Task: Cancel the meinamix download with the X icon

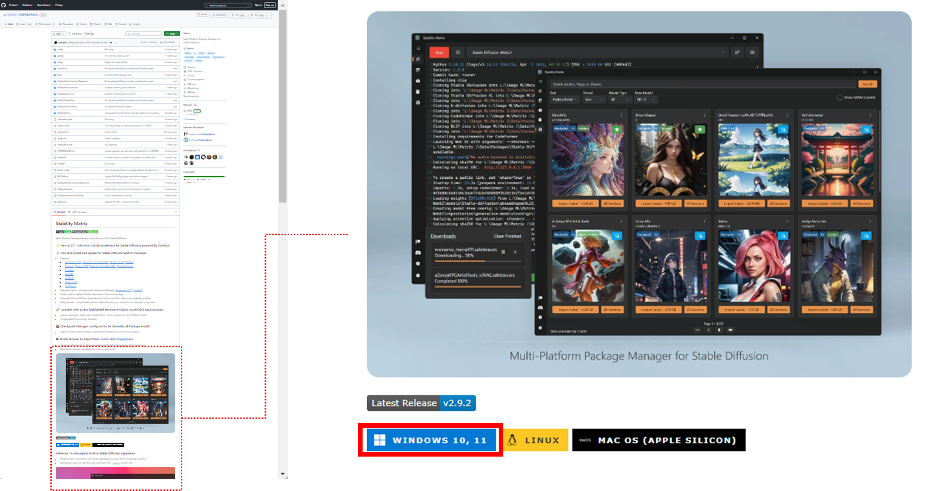Action: 515,252
